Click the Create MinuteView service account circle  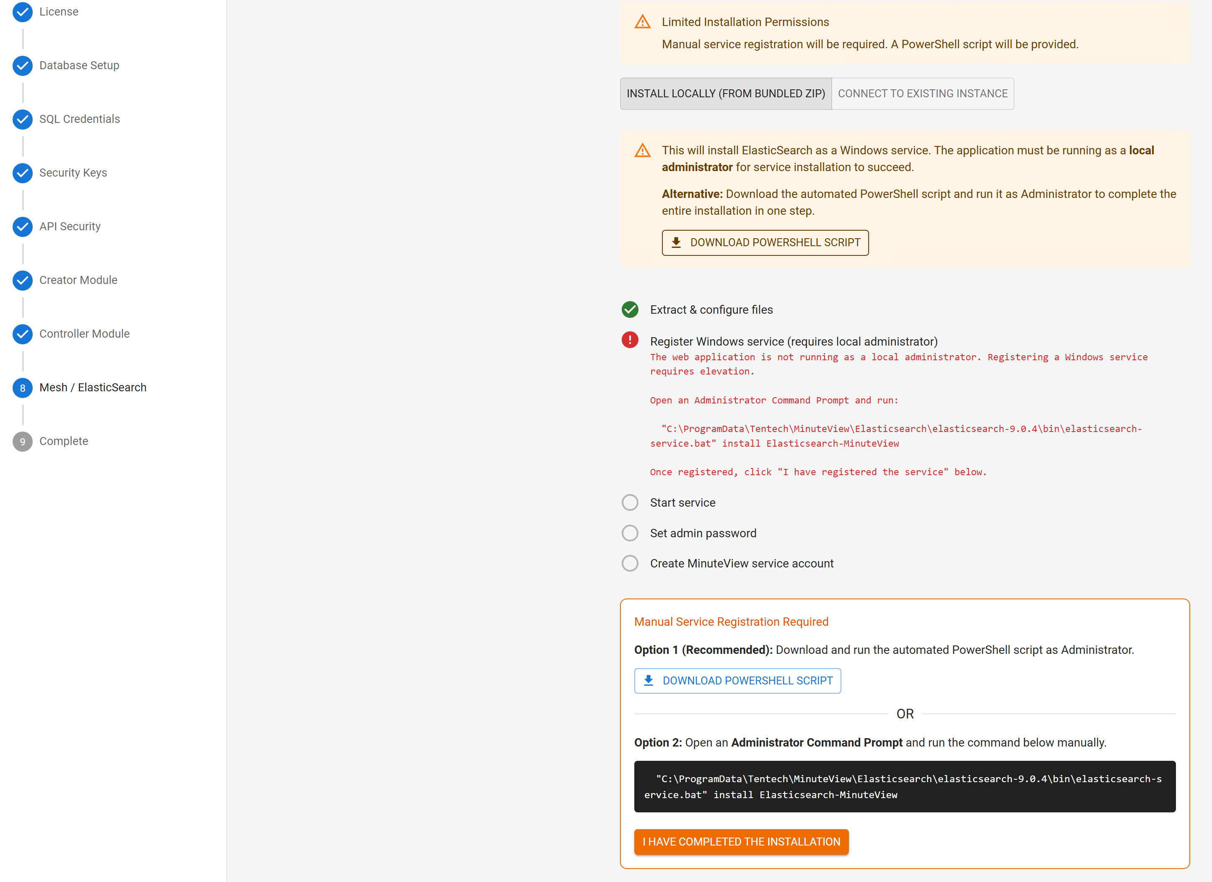[630, 563]
